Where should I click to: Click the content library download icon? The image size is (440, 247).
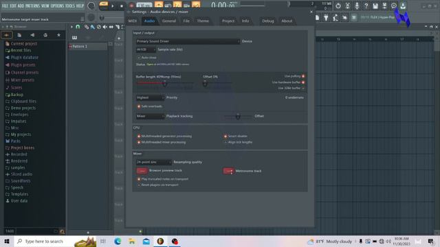(x=403, y=6)
